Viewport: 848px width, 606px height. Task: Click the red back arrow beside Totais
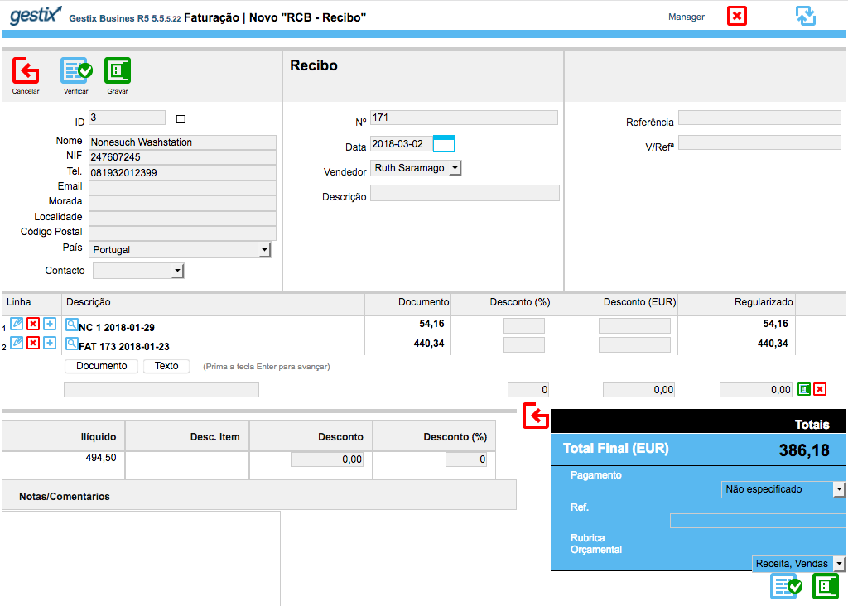536,416
